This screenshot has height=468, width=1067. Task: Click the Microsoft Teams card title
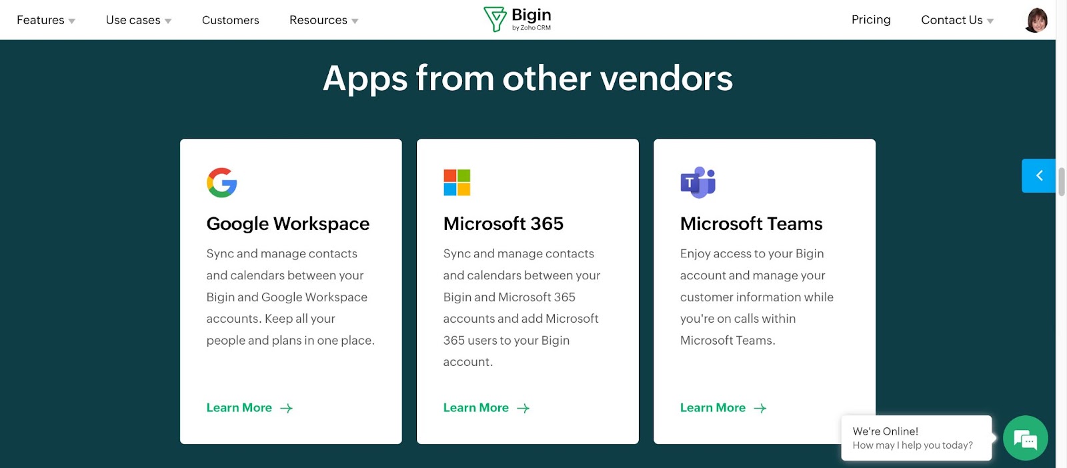tap(752, 224)
